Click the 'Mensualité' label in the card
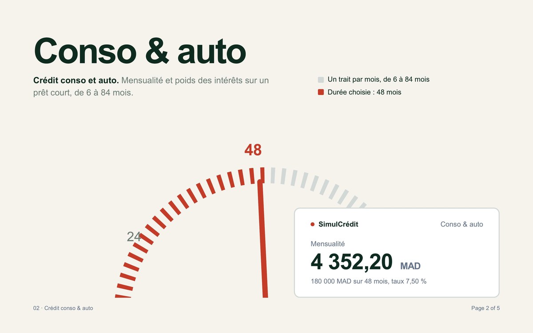Screen dimensions: 533x333 point(328,244)
